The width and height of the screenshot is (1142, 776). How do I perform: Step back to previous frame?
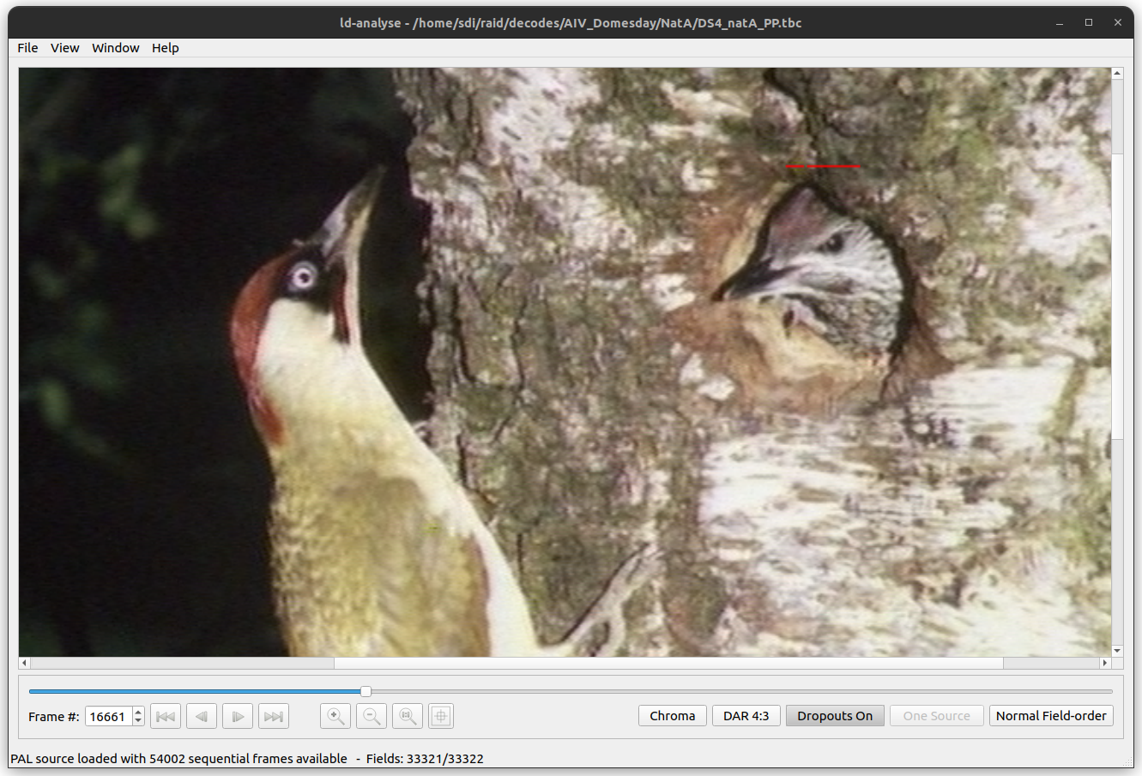[202, 716]
